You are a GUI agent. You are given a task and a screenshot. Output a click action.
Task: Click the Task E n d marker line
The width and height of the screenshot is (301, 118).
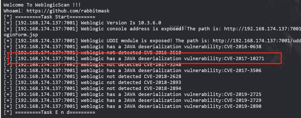tap(49, 112)
